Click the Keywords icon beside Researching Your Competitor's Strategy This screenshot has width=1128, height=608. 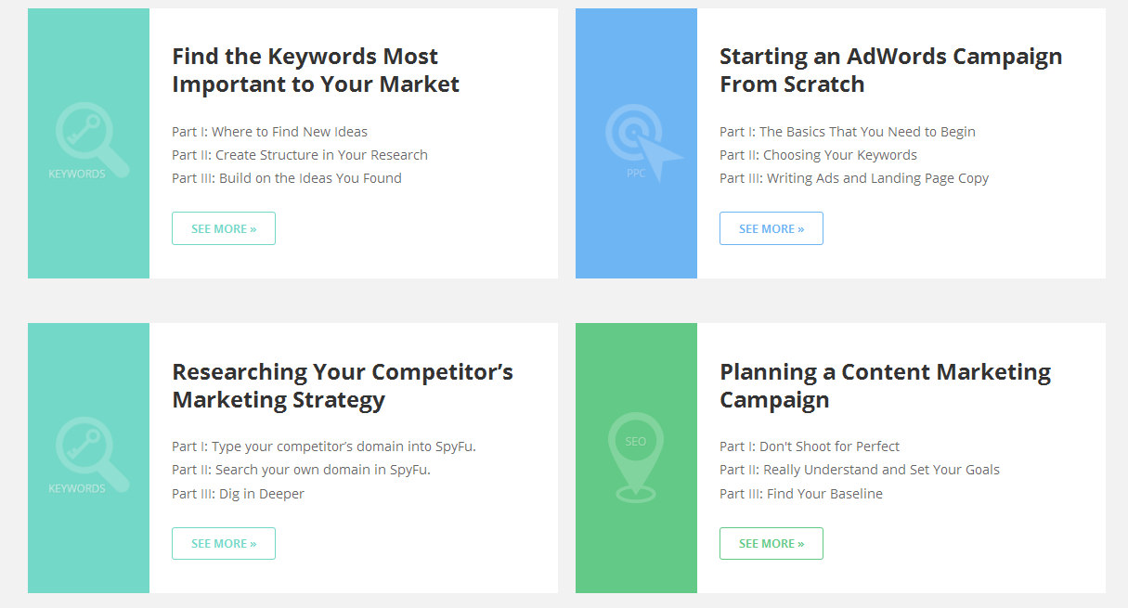[88, 456]
